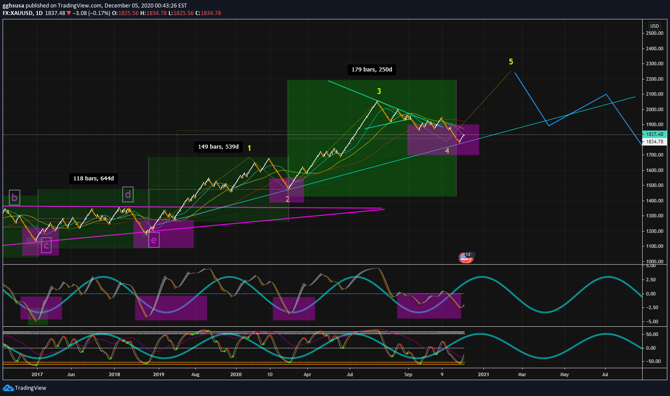
Task: Click the 2019 time axis label
Action: point(158,374)
